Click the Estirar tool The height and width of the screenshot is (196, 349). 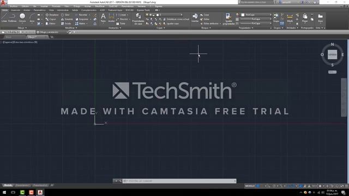point(51,23)
